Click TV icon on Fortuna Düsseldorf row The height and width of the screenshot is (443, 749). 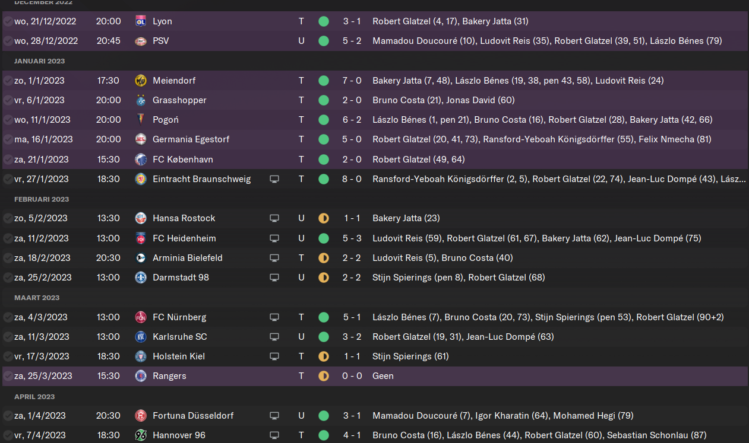pos(274,416)
